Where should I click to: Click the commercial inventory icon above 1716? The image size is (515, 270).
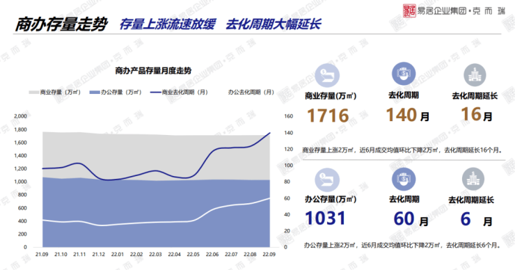327,75
